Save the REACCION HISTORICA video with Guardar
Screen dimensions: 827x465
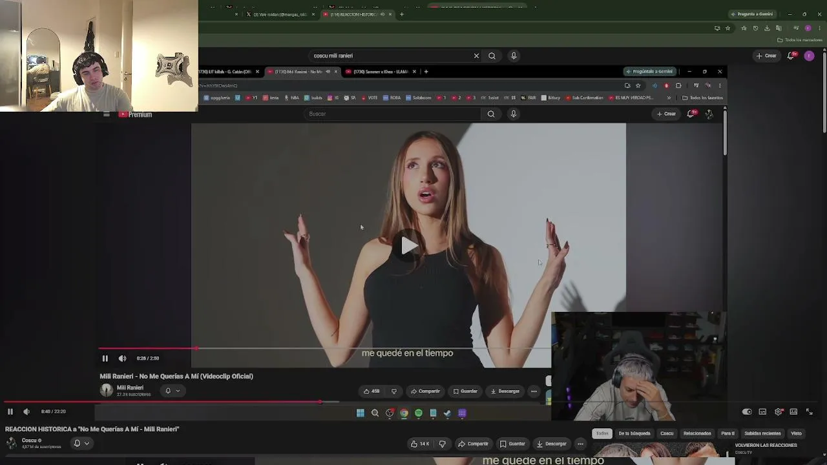click(512, 444)
